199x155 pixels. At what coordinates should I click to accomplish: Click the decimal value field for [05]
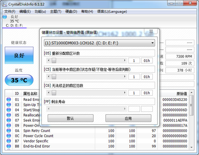point(134,61)
